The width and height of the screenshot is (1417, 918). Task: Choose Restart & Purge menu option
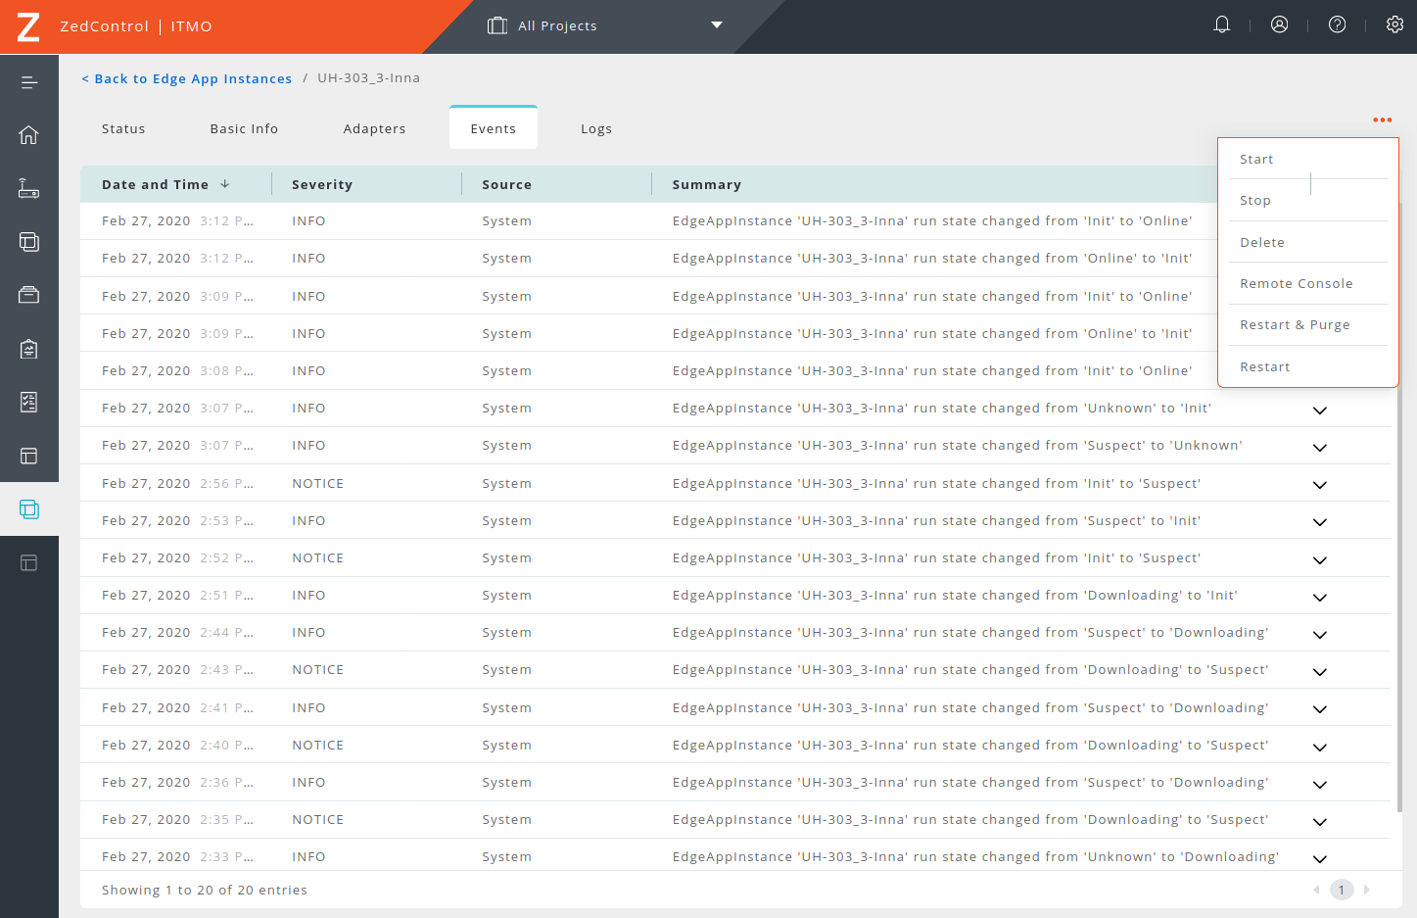(1294, 324)
